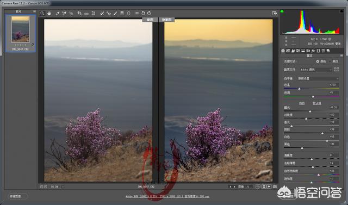Open the fx Effects panel tab
Image resolution: width=348 pixels, height=205 pixels.
(313, 51)
